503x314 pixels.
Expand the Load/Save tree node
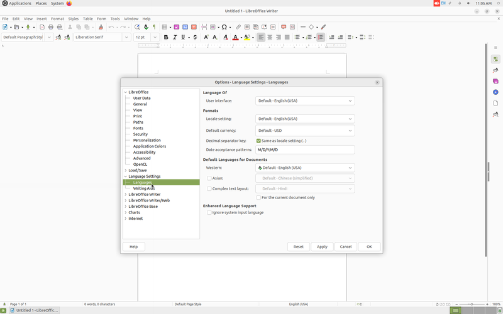click(125, 170)
